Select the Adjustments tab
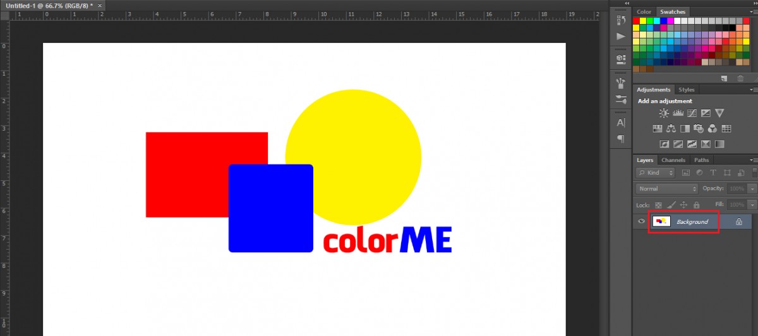This screenshot has height=336, width=758. point(654,90)
